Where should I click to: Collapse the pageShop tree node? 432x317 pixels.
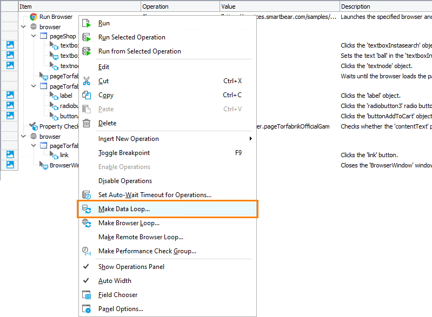pos(34,37)
